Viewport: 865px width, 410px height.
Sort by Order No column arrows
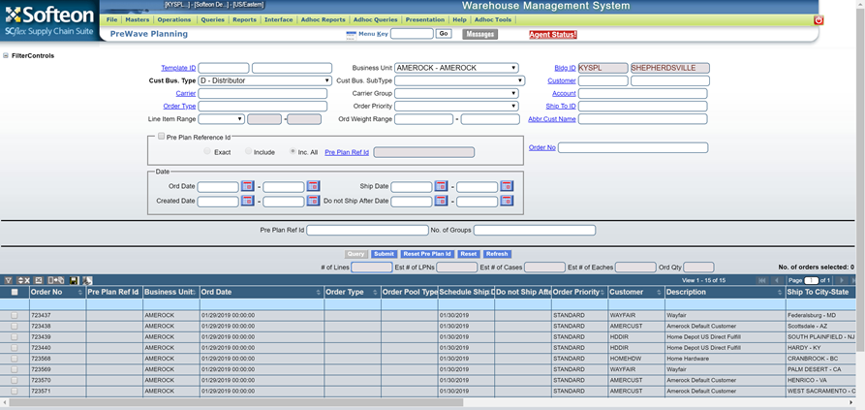[80, 292]
